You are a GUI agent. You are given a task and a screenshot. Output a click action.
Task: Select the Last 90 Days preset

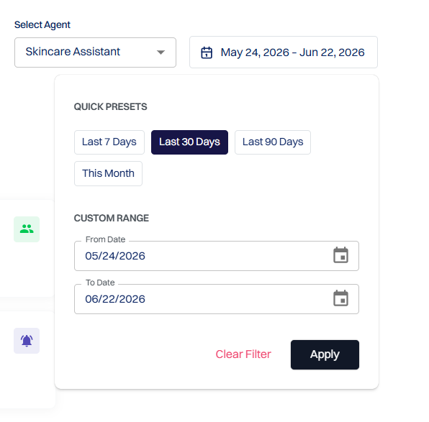point(273,142)
